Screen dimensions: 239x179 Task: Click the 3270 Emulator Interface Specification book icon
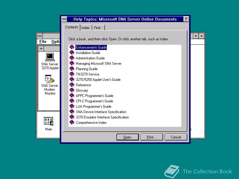point(72,117)
